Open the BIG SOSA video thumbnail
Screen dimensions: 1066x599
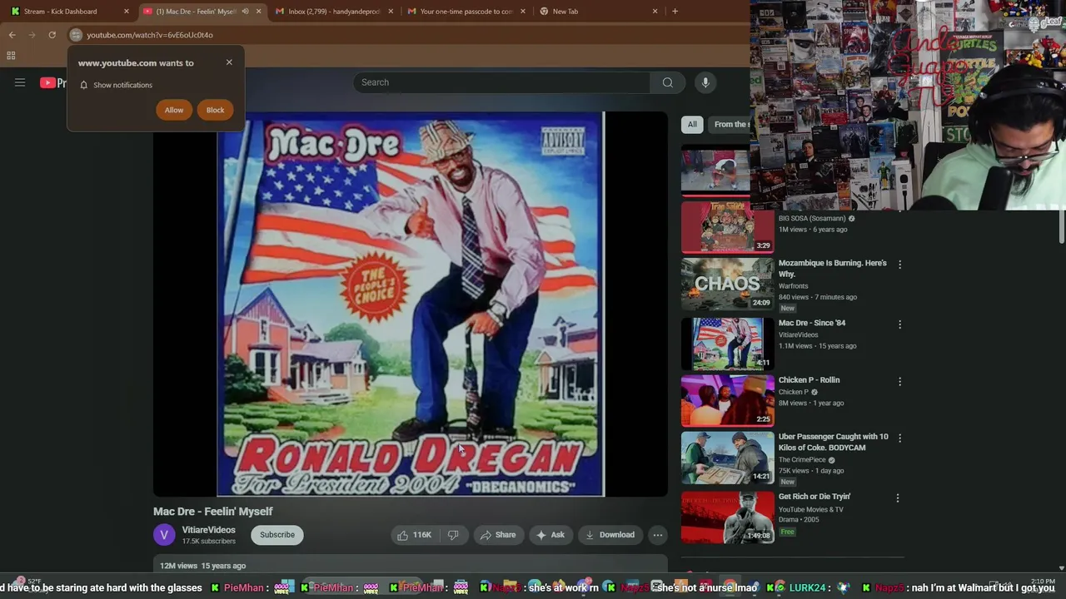[728, 227]
